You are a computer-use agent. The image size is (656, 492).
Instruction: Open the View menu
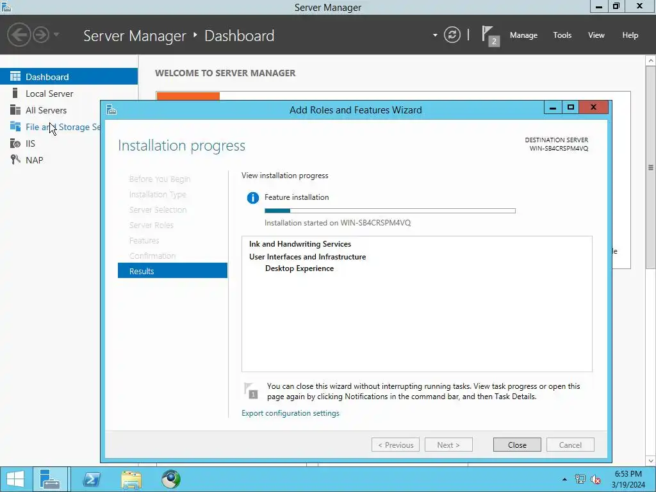coord(596,35)
